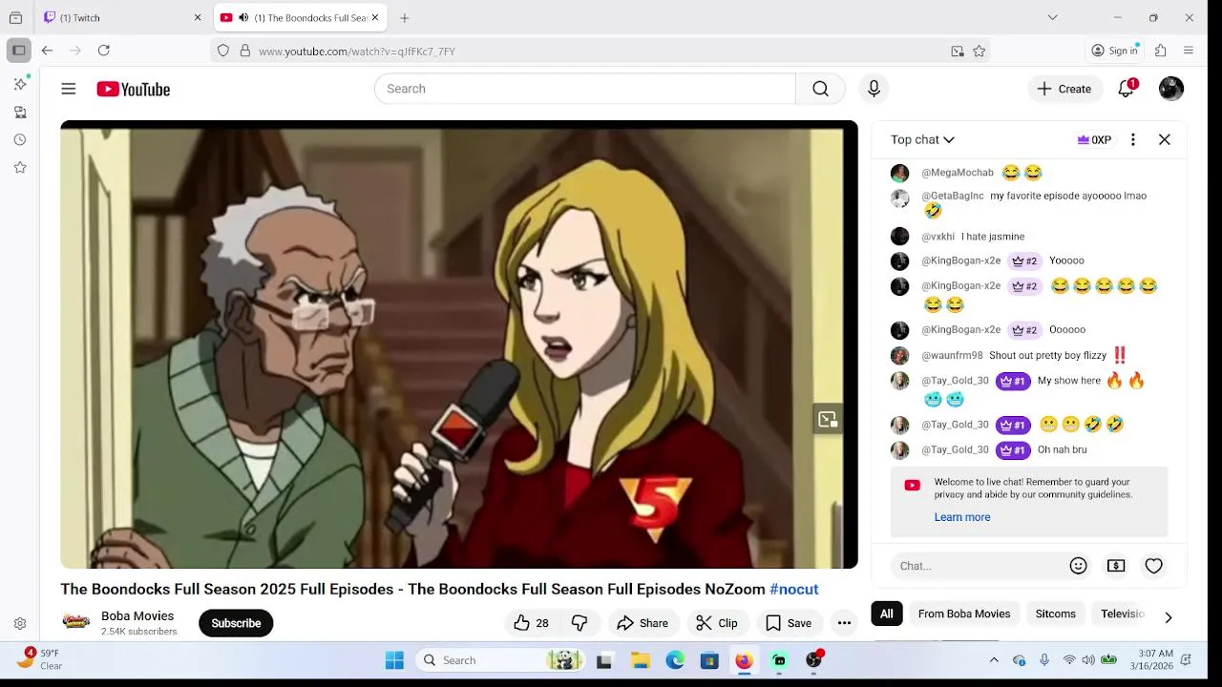Open the Create menu button

pos(1064,89)
